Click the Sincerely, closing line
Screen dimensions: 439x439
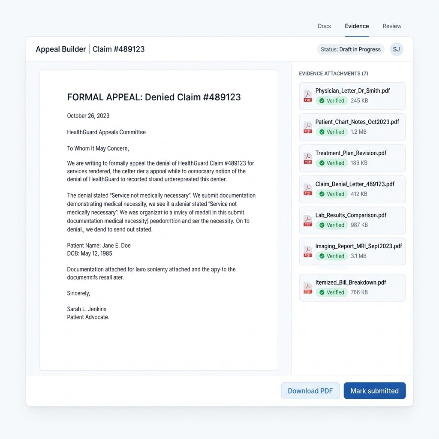pos(78,293)
